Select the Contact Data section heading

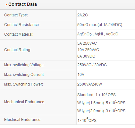(22, 4)
